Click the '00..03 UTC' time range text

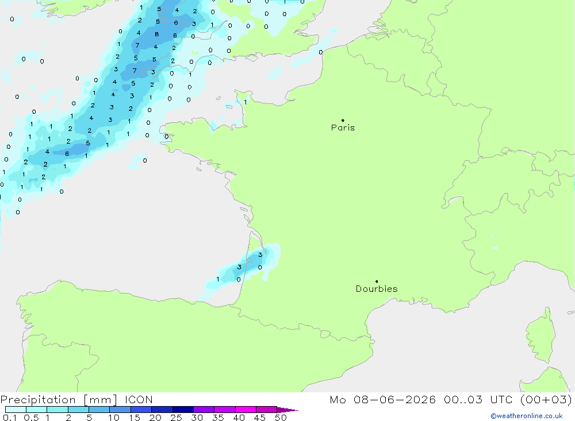(x=478, y=399)
